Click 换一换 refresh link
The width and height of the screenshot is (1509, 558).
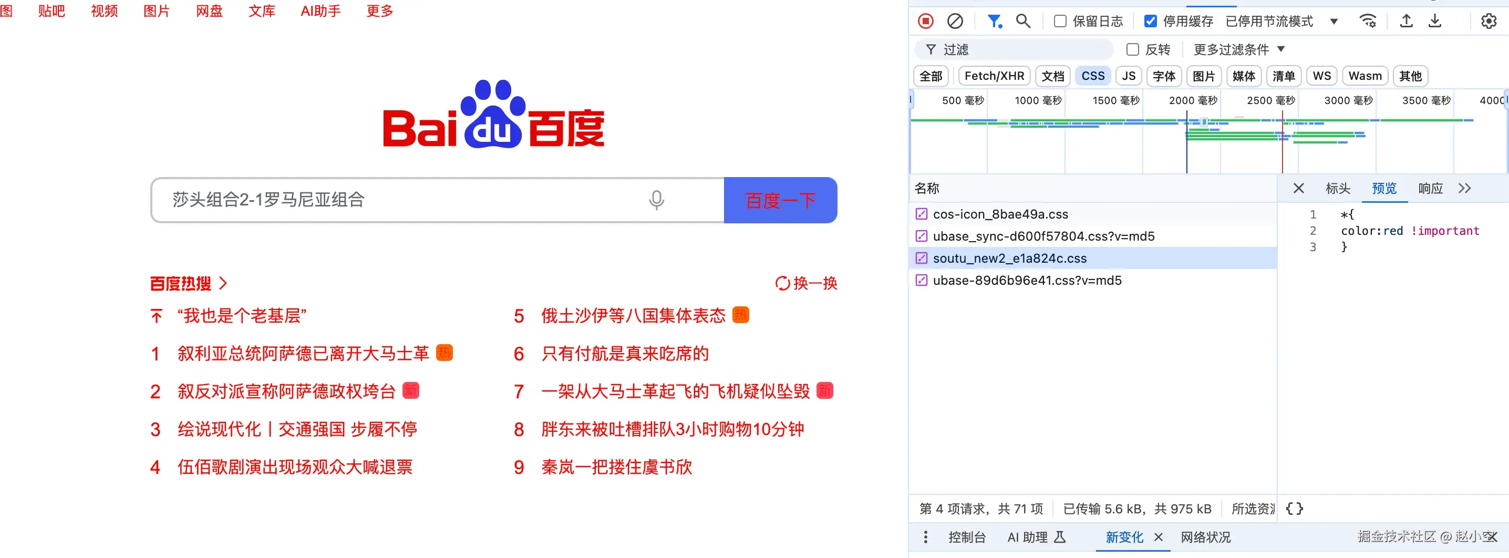(815, 283)
